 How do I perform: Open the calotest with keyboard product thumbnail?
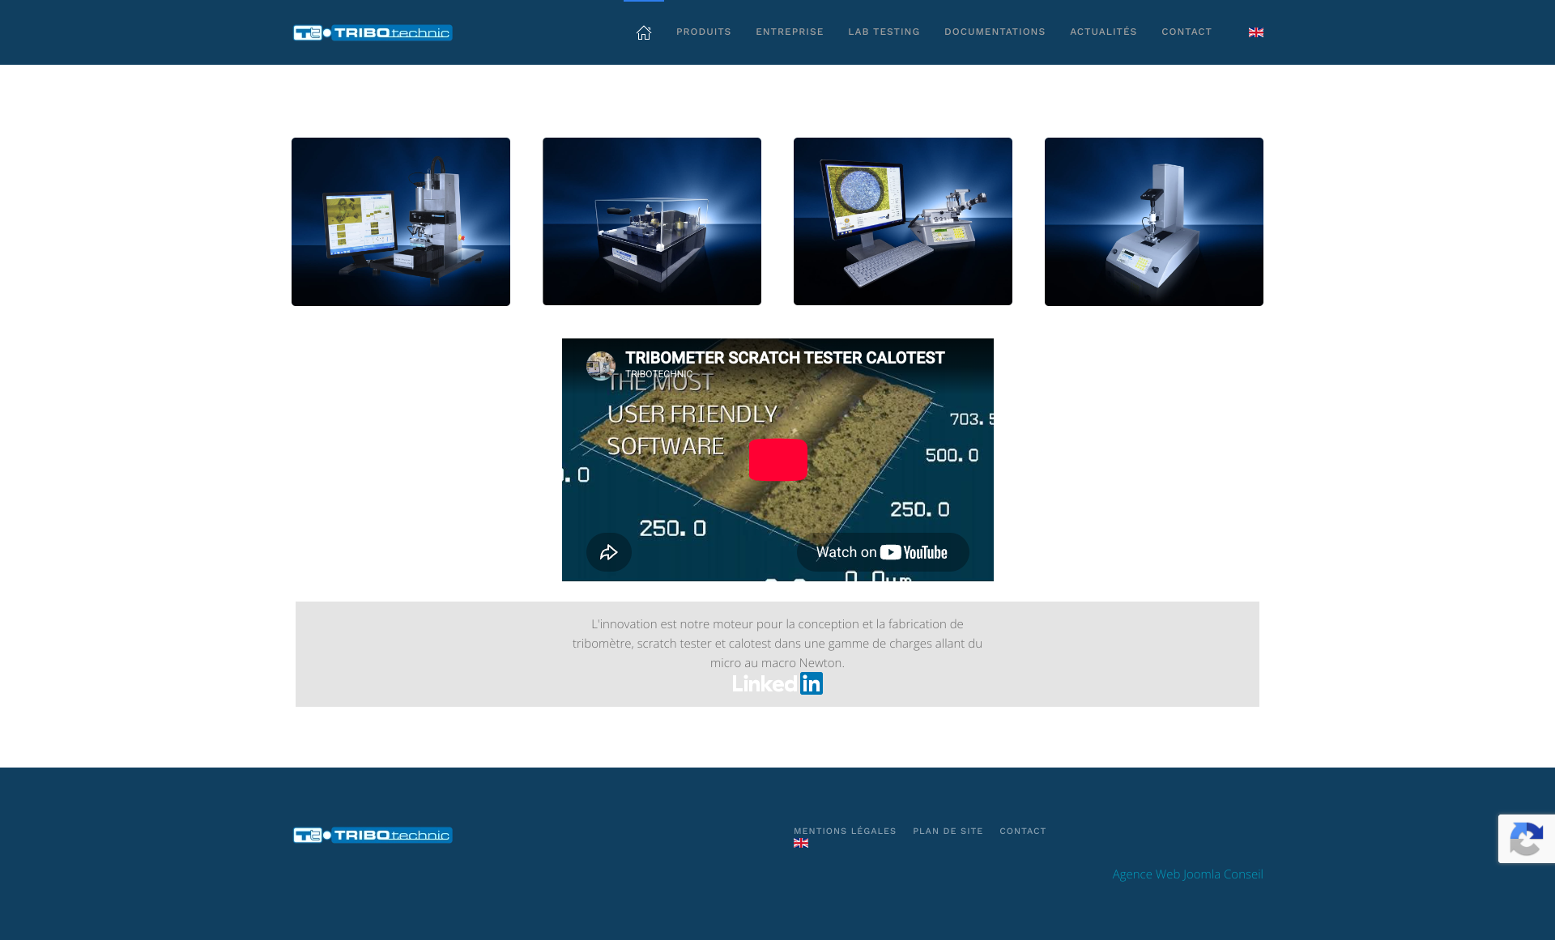[903, 222]
